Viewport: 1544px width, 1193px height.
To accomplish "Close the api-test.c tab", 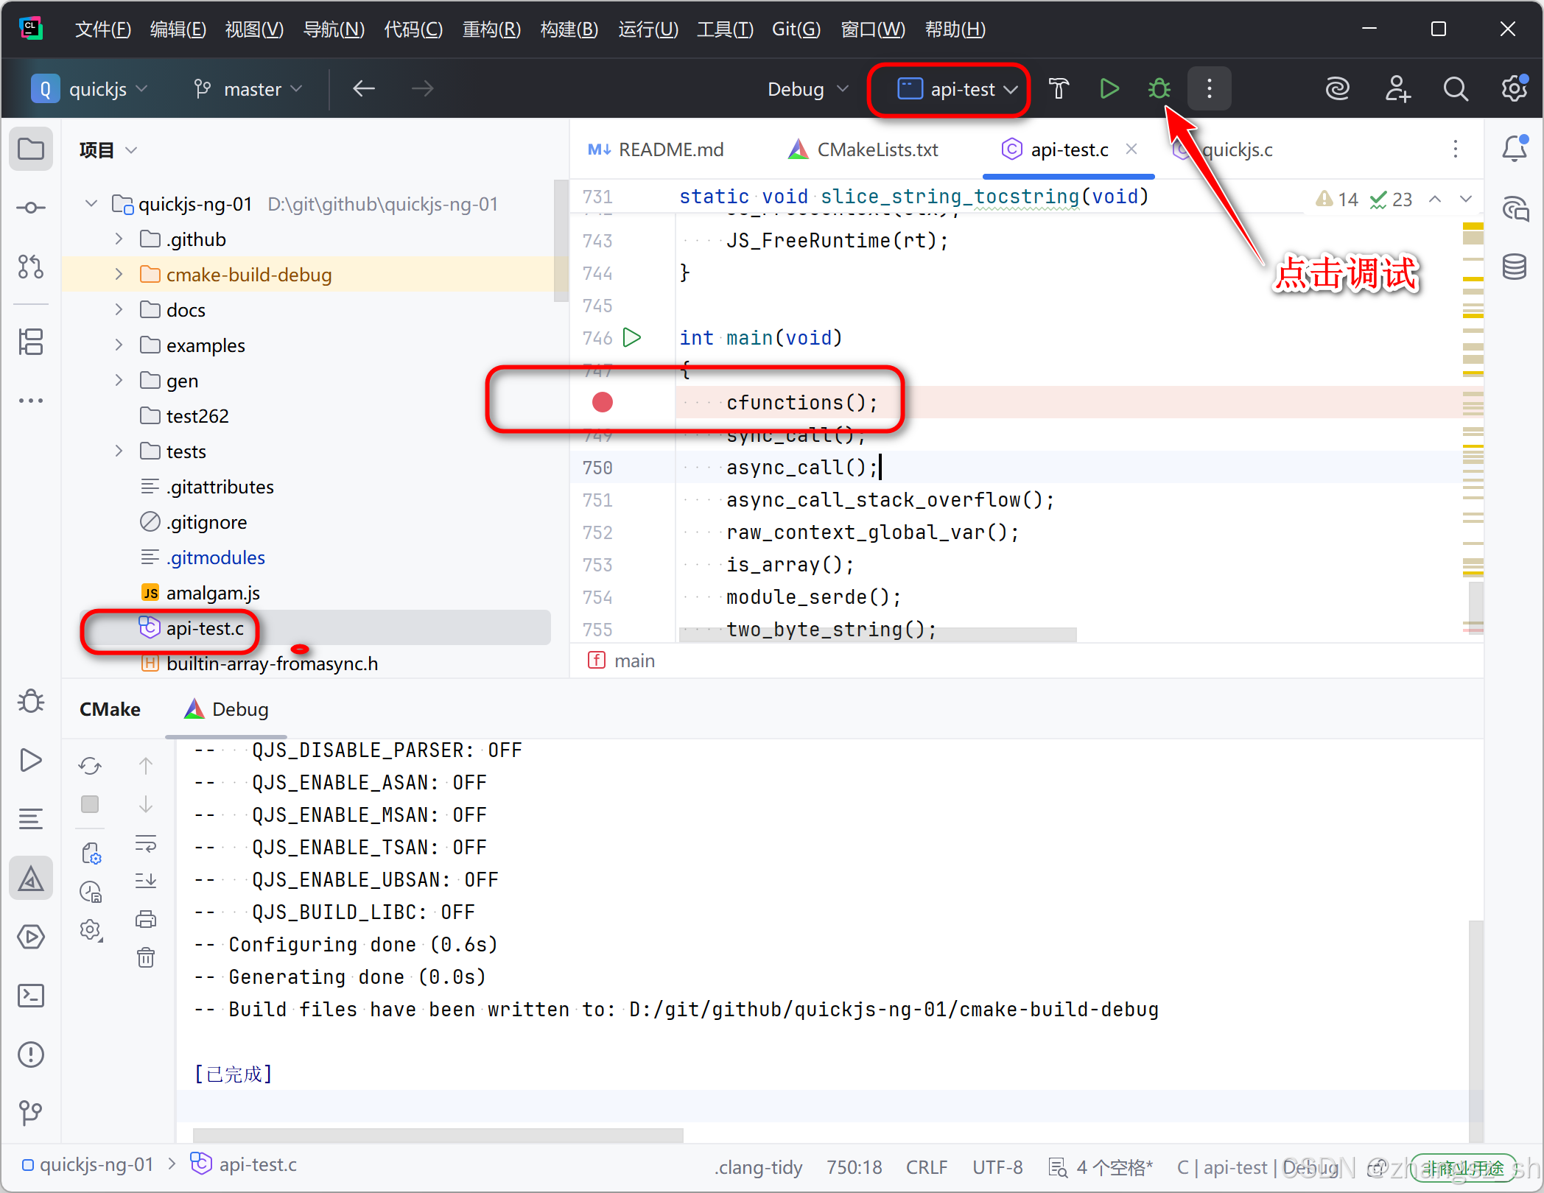I will click(x=1131, y=149).
